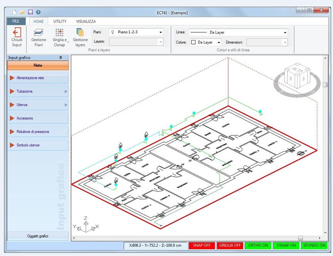Viewport: 333px width, 256px height.
Task: Open the Colore Da Layer color picker
Action: 206,42
